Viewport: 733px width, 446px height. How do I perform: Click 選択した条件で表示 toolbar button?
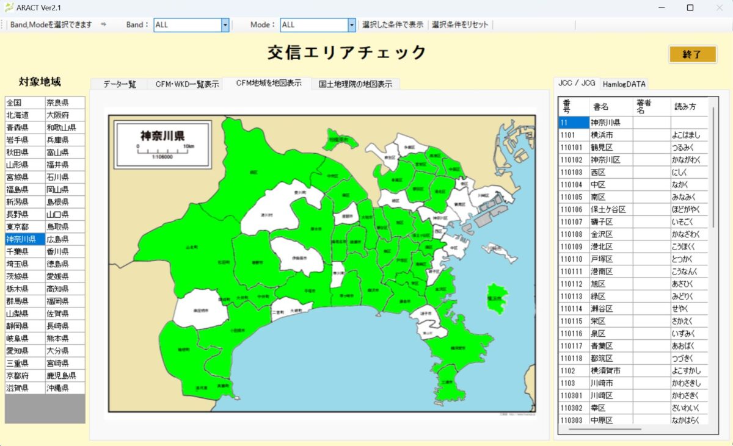(392, 25)
